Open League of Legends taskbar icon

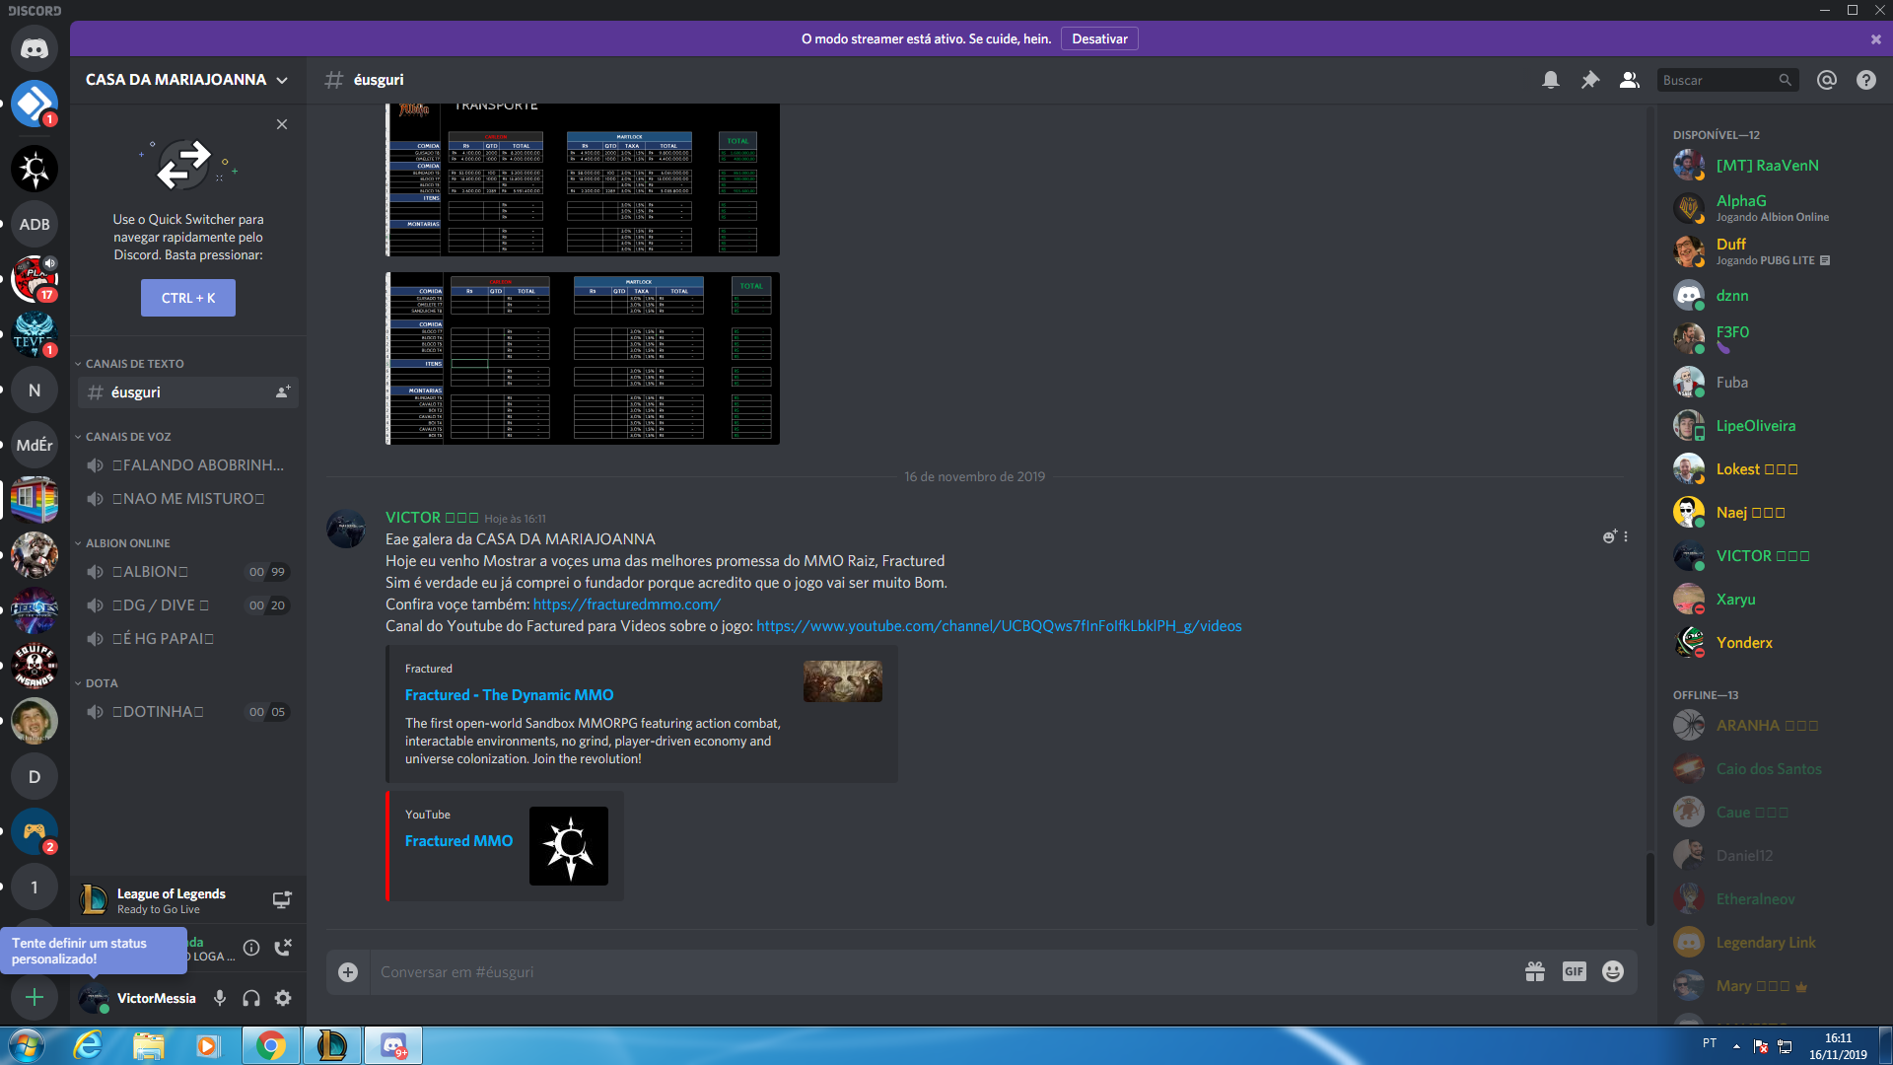point(332,1045)
